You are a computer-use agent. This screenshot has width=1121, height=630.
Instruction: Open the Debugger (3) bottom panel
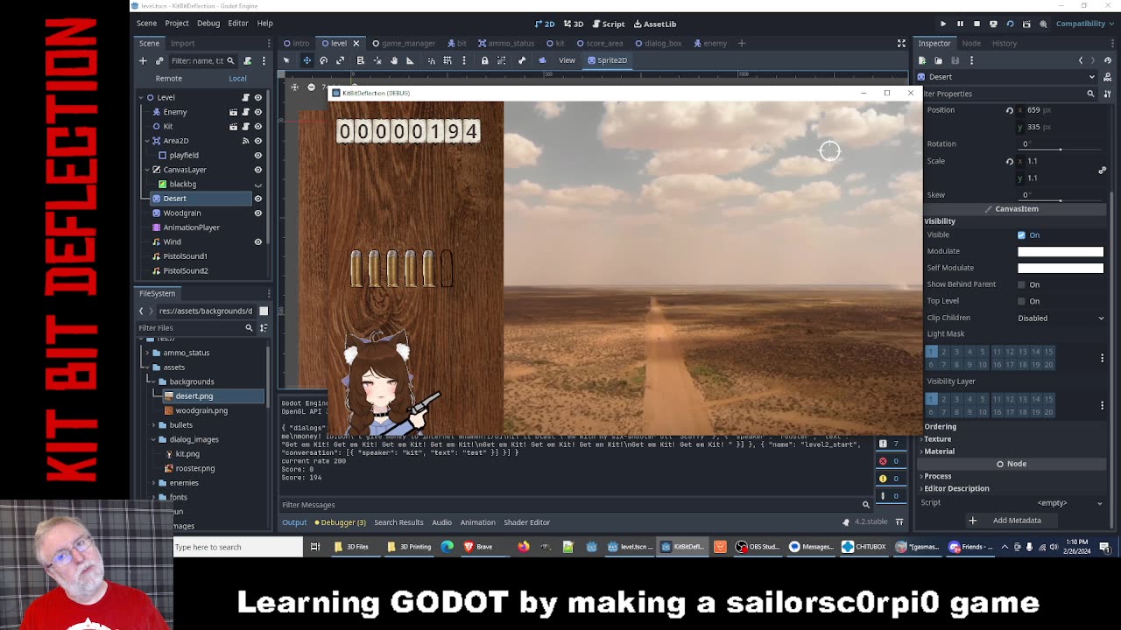(339, 522)
